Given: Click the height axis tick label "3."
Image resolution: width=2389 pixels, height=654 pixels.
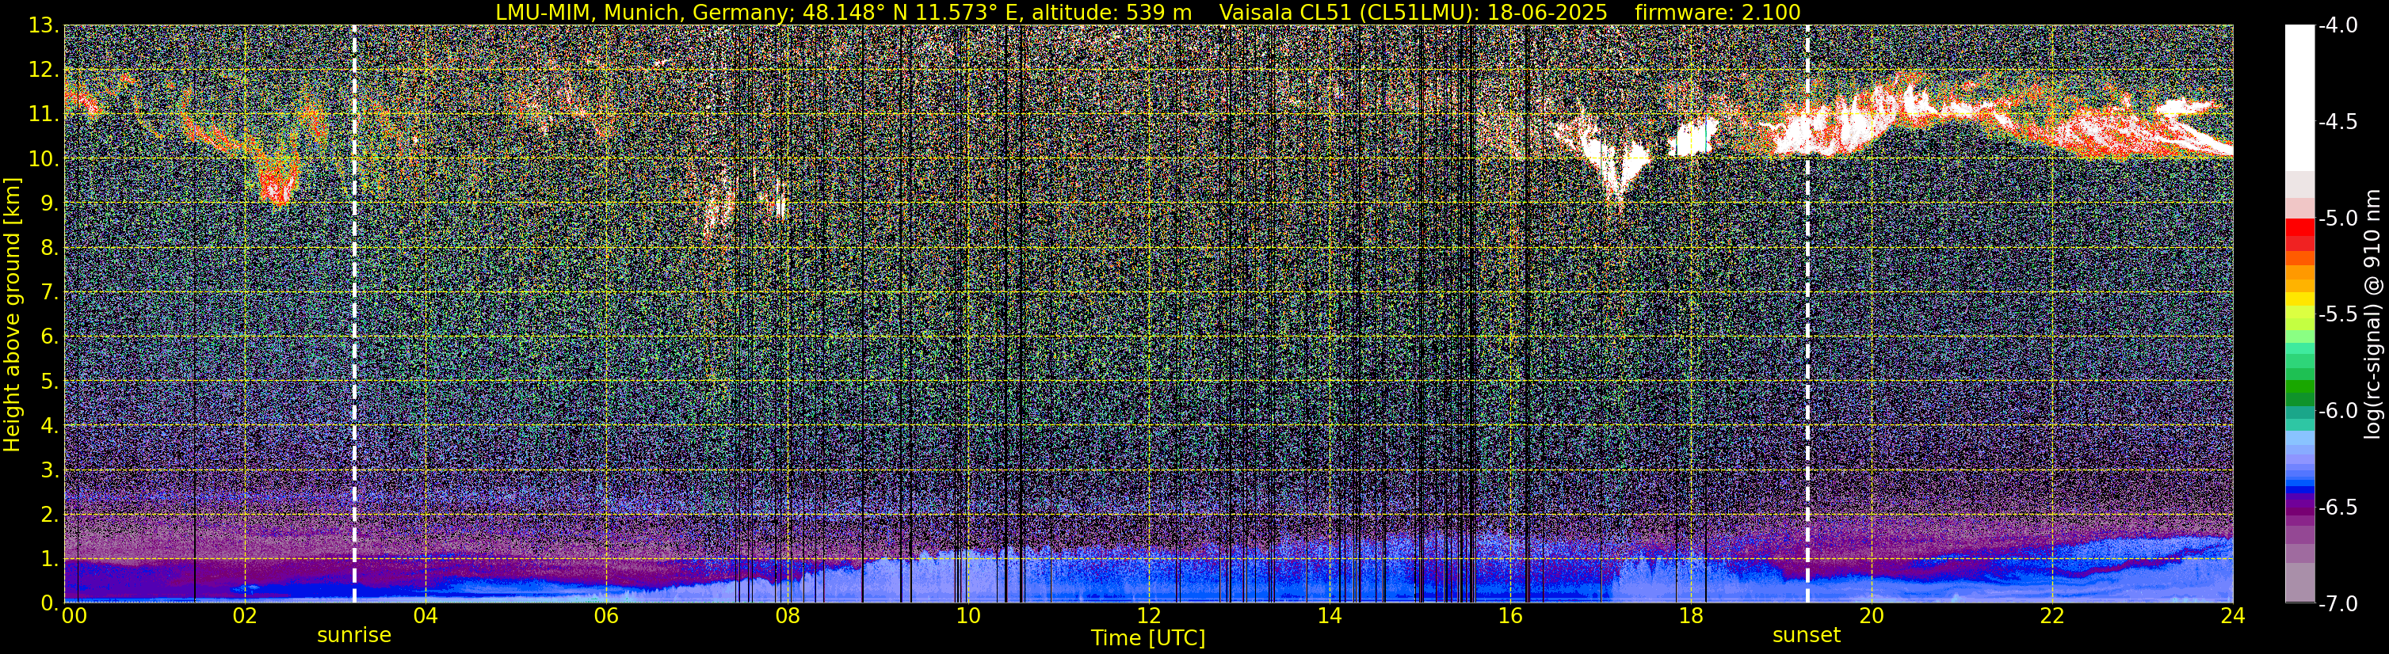Looking at the screenshot, I should pos(50,470).
